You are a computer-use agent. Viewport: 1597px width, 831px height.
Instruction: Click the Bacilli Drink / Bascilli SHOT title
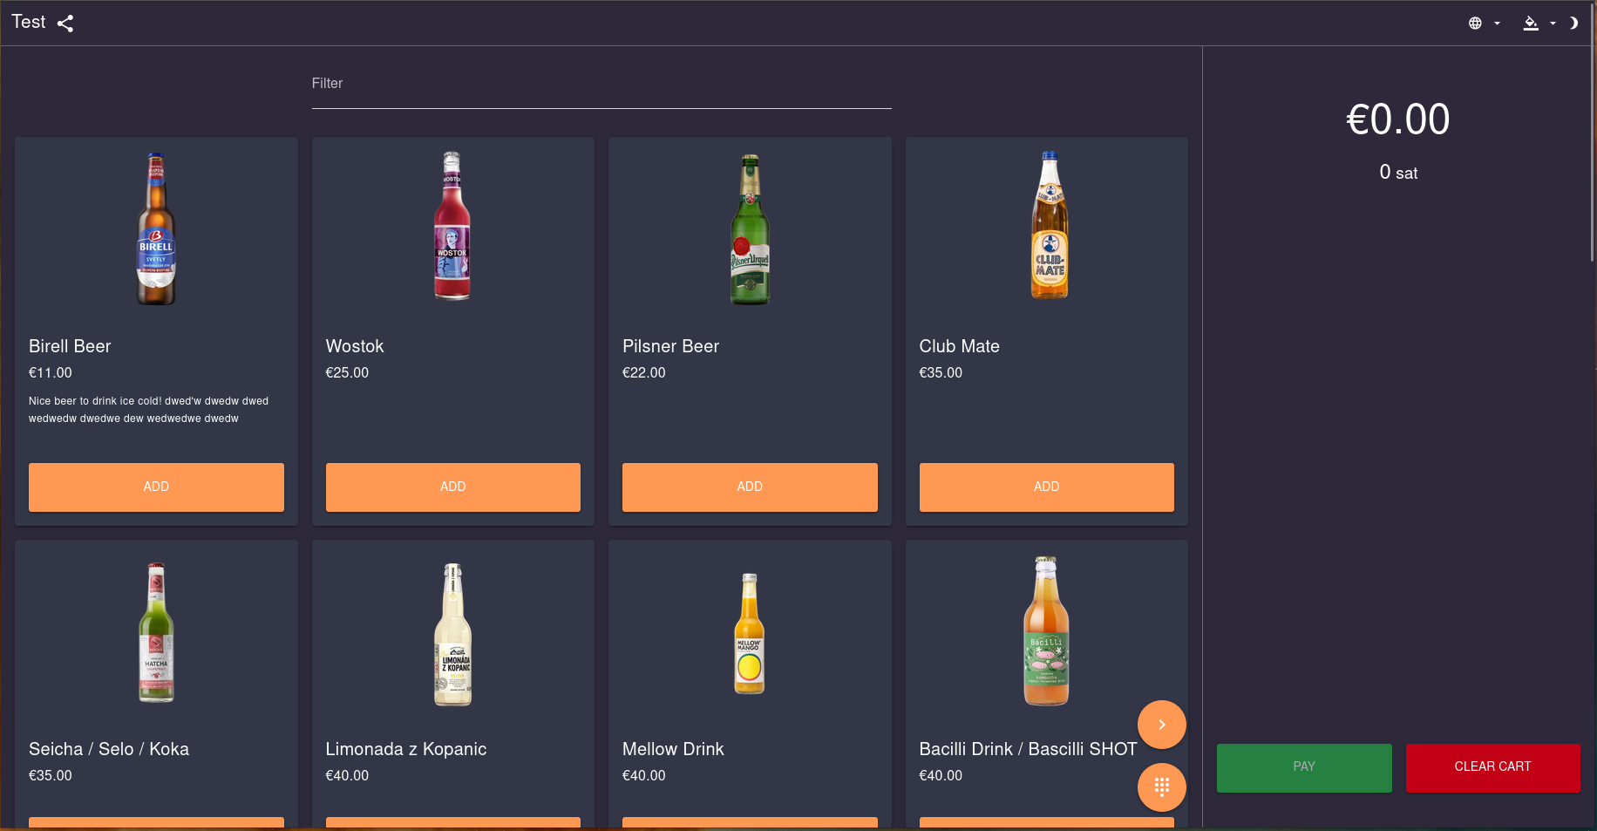click(1028, 749)
